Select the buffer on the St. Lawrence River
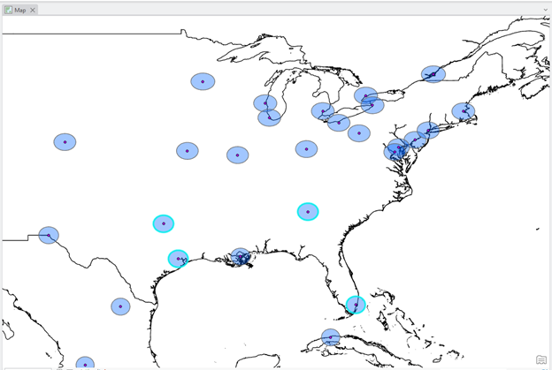The height and width of the screenshot is (370, 552). coord(433,74)
